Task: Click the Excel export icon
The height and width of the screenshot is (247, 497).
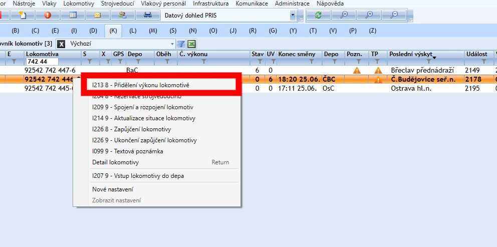Action: [191, 44]
